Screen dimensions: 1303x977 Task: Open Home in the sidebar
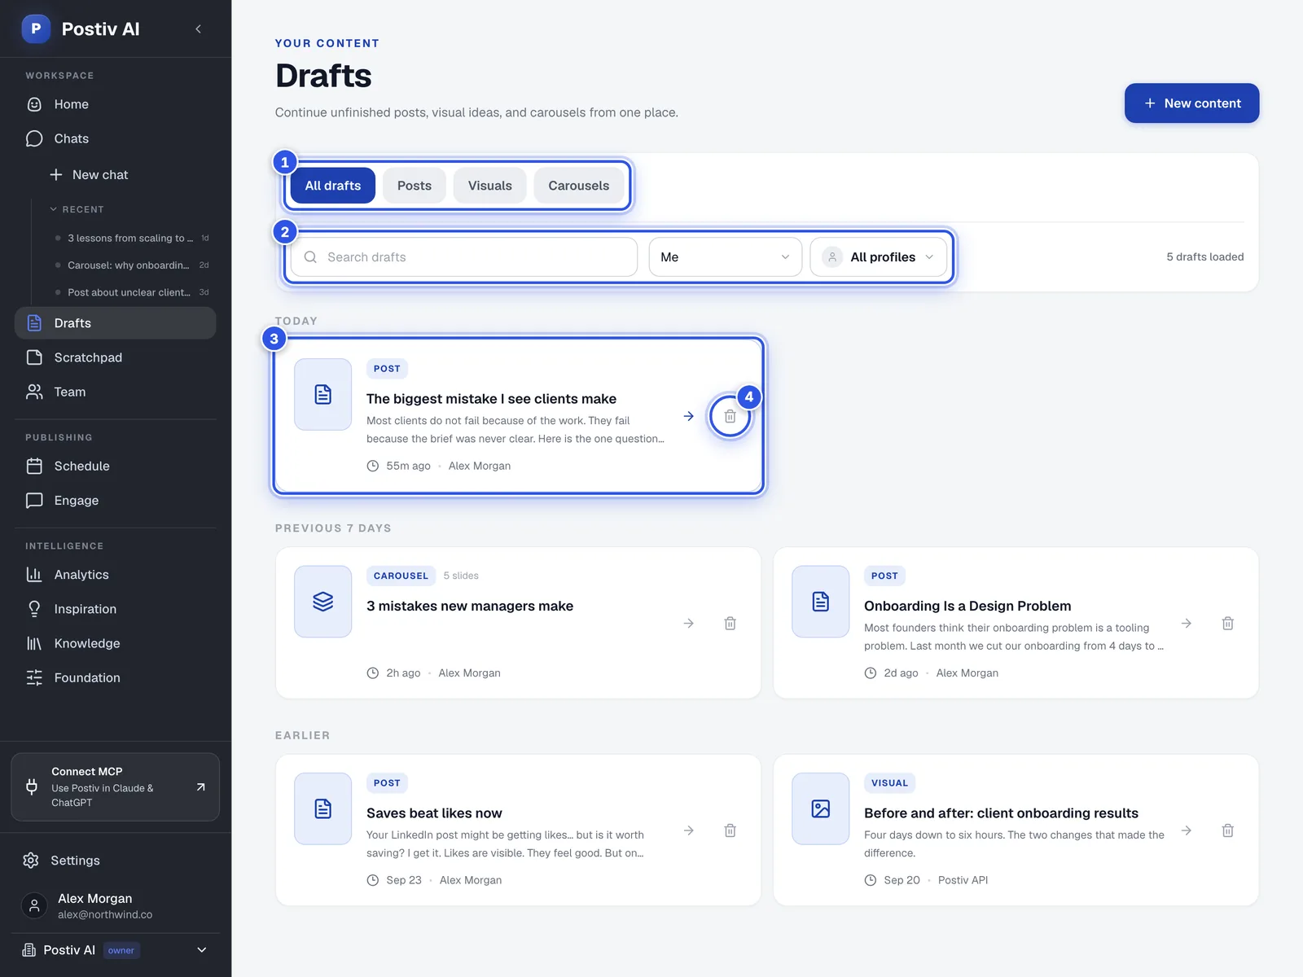(x=116, y=104)
